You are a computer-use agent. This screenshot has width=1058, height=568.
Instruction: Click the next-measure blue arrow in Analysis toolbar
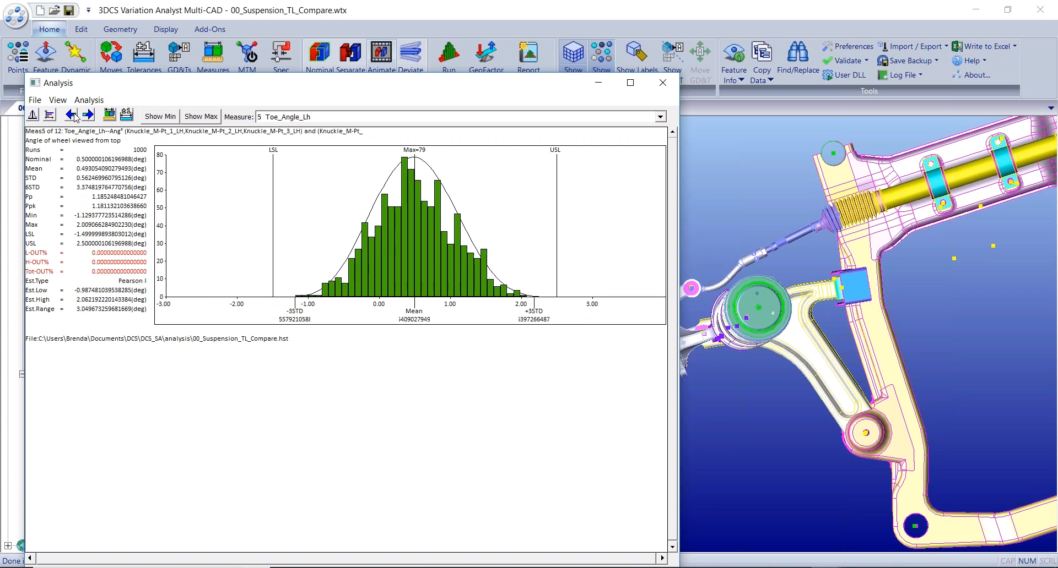coord(89,114)
